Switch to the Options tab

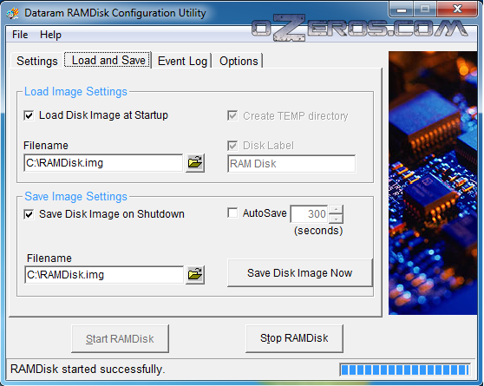(239, 61)
